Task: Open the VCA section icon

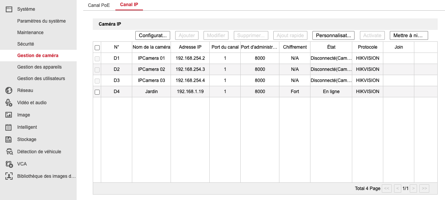Action: pos(9,164)
